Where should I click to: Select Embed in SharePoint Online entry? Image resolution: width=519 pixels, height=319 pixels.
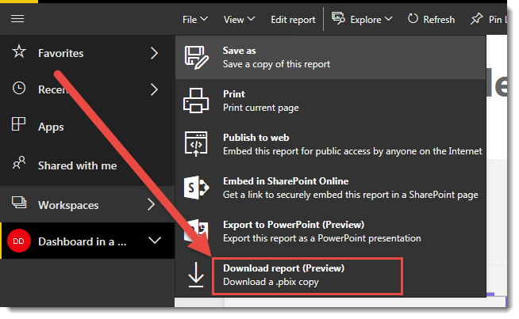330,188
